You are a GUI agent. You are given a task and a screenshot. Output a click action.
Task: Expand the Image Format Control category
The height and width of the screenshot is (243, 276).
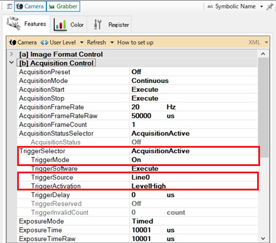tap(12, 54)
